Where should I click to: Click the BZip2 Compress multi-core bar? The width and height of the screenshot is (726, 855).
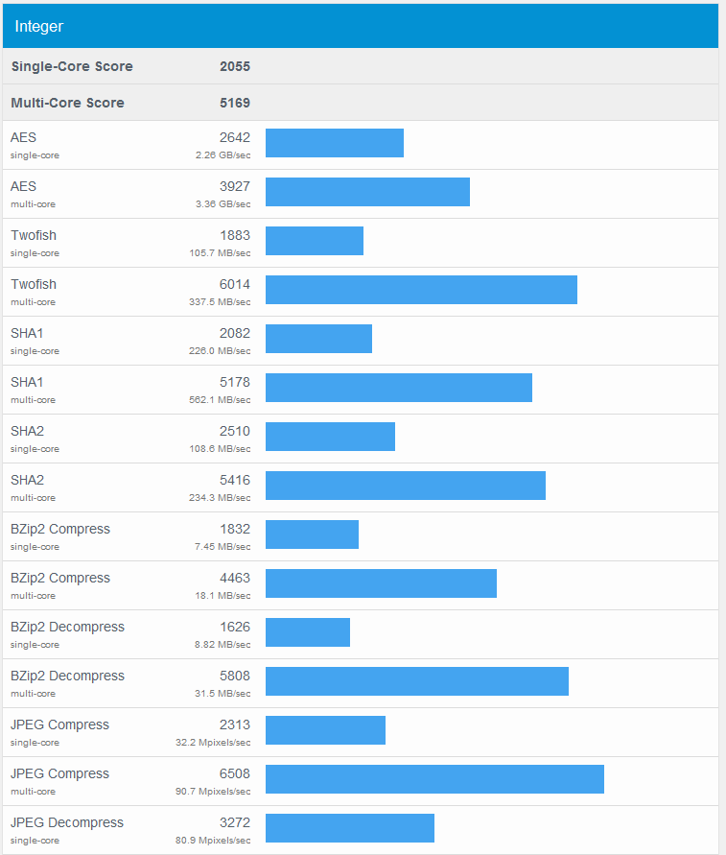pyautogui.click(x=381, y=583)
